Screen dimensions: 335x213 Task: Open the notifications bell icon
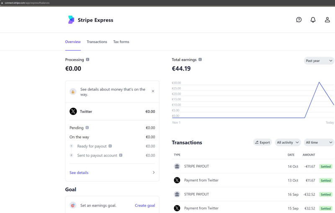[313, 20]
